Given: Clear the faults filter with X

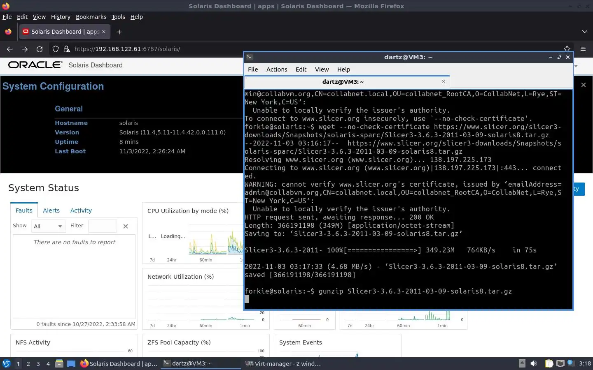Looking at the screenshot, I should (126, 226).
